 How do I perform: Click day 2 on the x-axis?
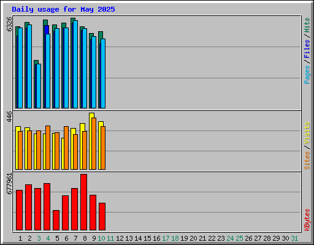pyautogui.click(x=29, y=238)
